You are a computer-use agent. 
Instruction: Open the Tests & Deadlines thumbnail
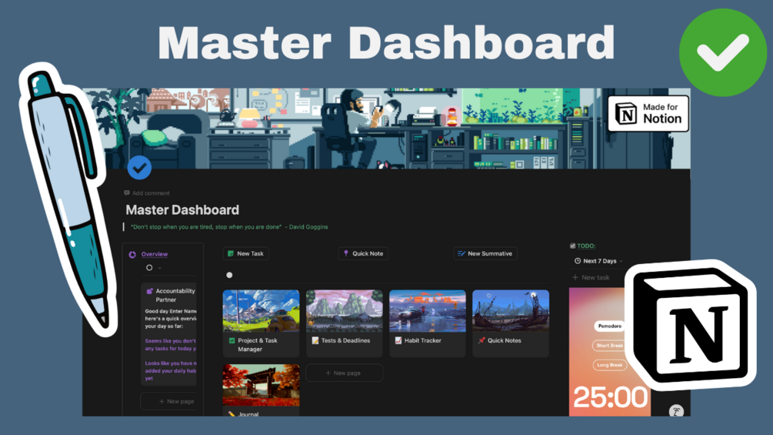(x=344, y=311)
